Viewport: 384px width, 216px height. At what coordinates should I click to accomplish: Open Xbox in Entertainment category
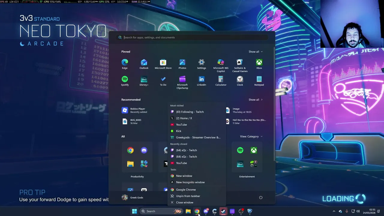pyautogui.click(x=254, y=150)
